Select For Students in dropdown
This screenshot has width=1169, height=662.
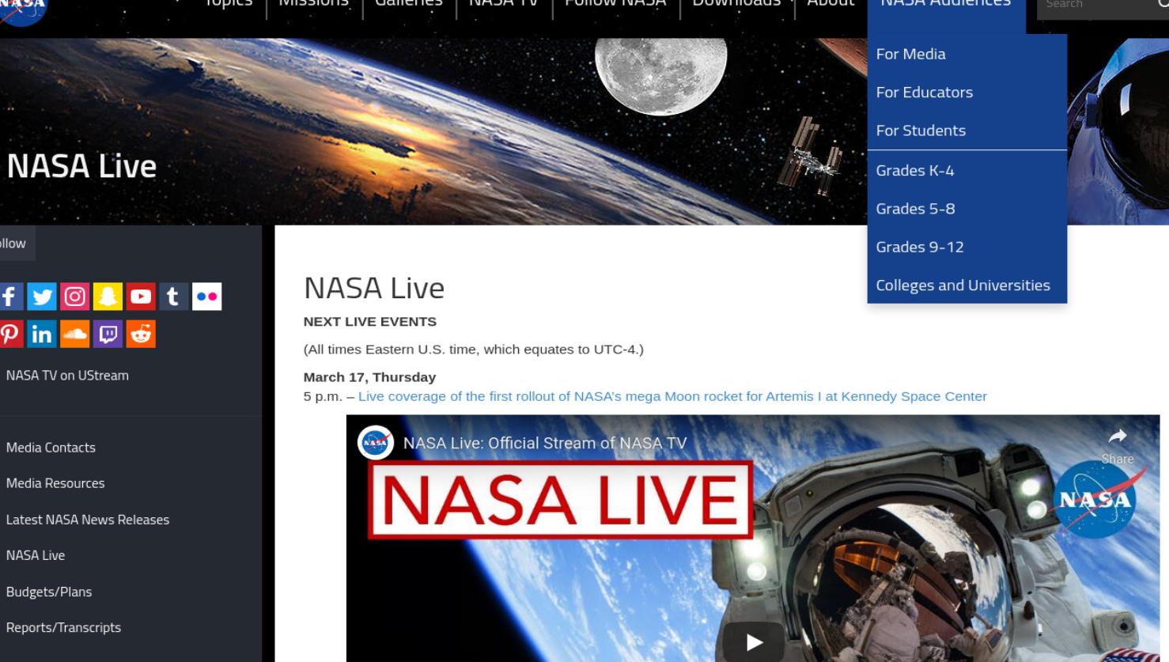click(967, 131)
